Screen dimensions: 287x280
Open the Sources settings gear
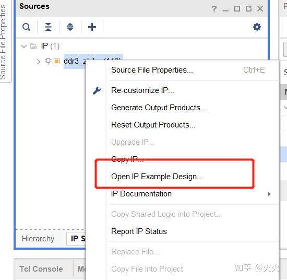click(x=257, y=27)
